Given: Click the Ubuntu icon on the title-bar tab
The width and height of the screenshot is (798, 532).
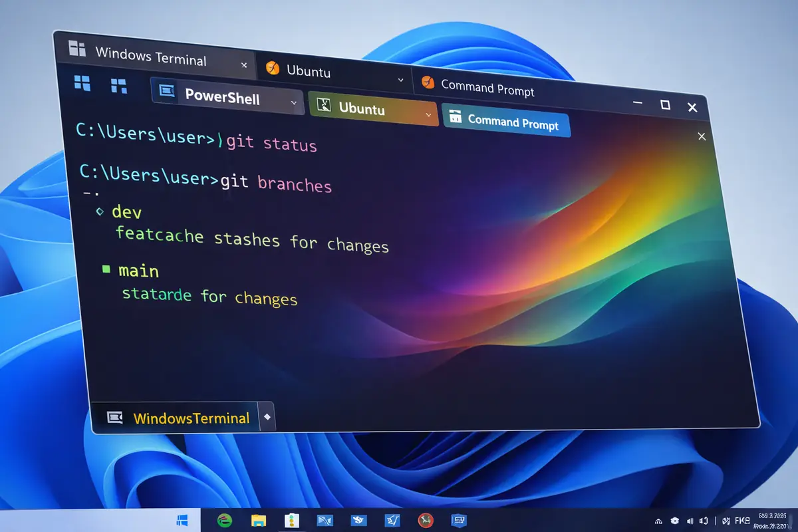Looking at the screenshot, I should click(272, 68).
